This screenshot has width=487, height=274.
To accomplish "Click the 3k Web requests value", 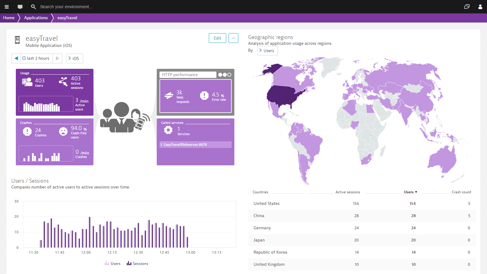I will (179, 92).
